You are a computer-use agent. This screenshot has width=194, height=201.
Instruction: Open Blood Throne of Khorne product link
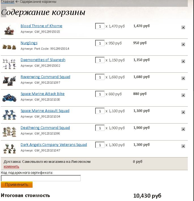click(x=41, y=26)
